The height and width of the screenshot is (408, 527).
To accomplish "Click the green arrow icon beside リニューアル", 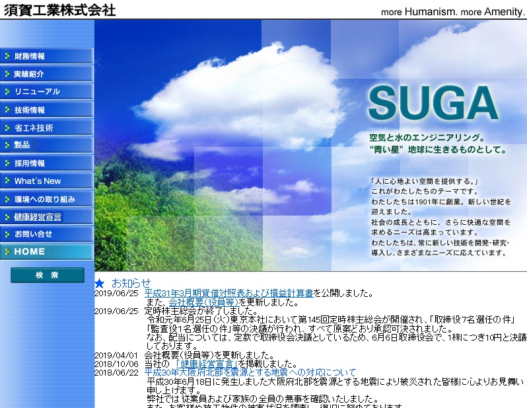I will (x=7, y=91).
